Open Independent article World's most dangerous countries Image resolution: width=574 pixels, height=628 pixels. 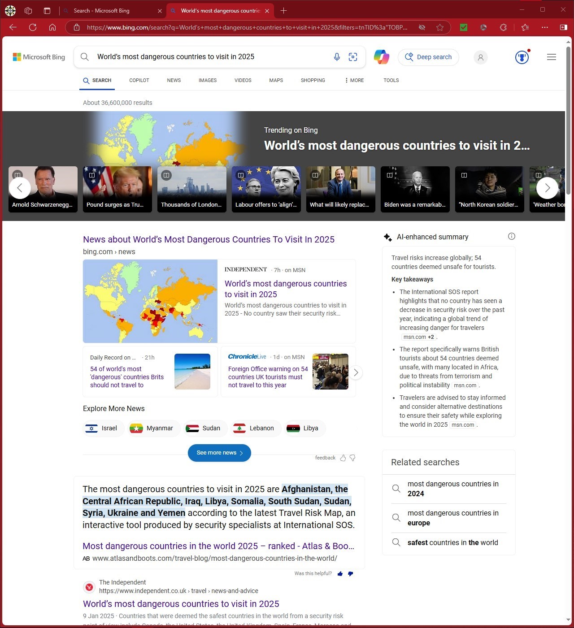click(286, 289)
